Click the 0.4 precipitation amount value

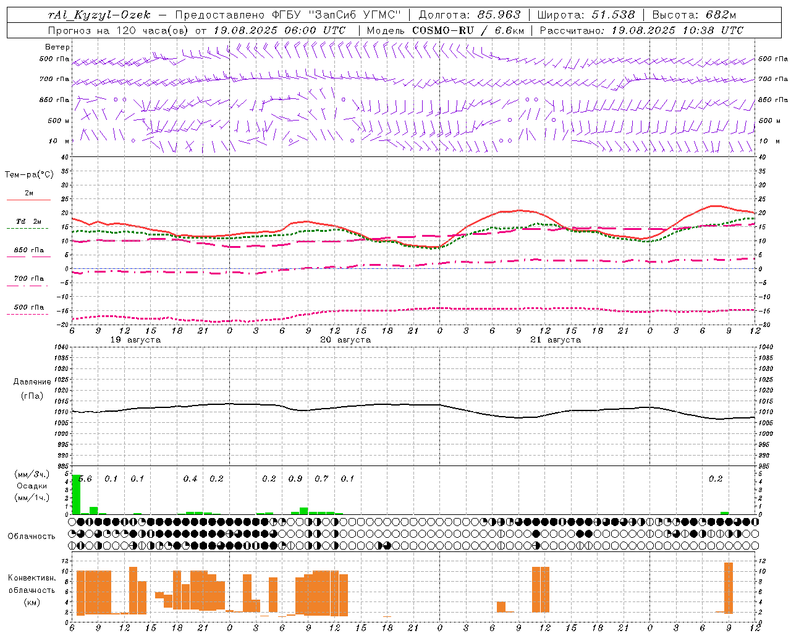(x=190, y=479)
